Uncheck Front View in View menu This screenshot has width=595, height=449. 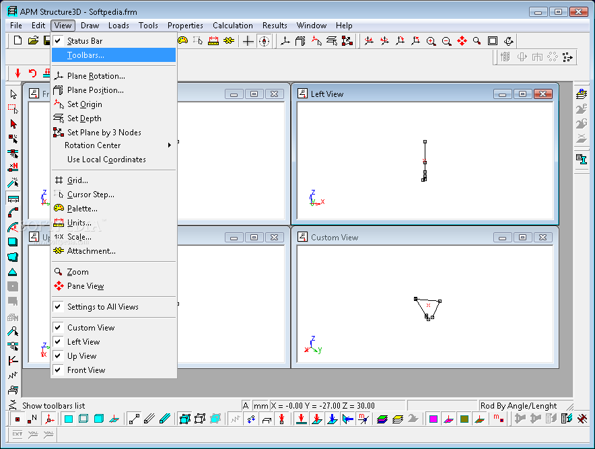[x=114, y=370]
